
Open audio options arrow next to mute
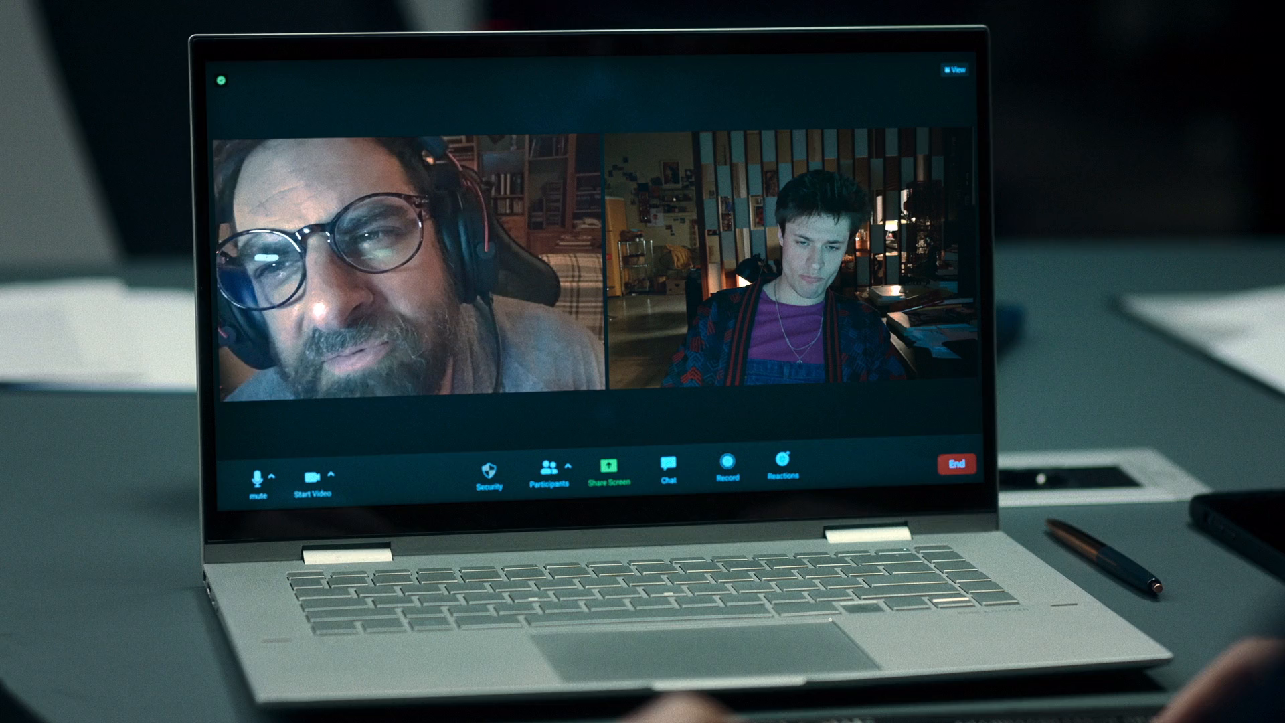pos(272,476)
